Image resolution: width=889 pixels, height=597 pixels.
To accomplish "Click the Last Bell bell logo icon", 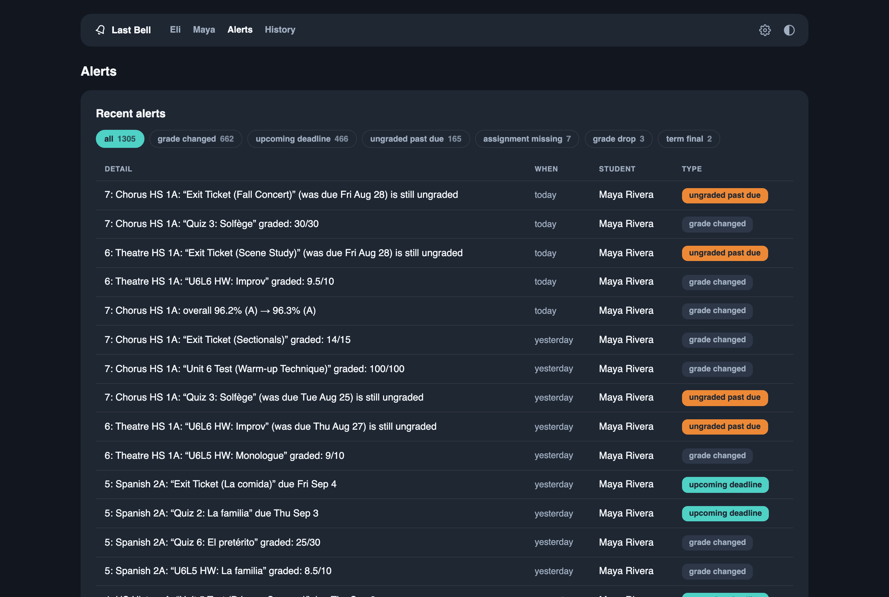I will [100, 30].
